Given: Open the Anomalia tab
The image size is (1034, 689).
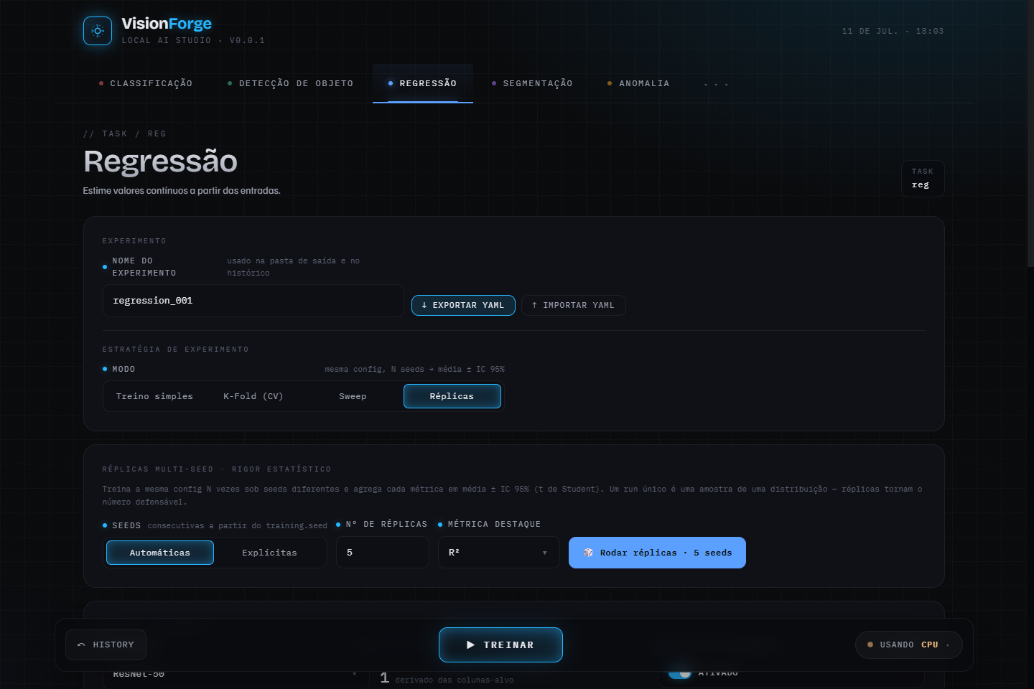Looking at the screenshot, I should [x=638, y=83].
